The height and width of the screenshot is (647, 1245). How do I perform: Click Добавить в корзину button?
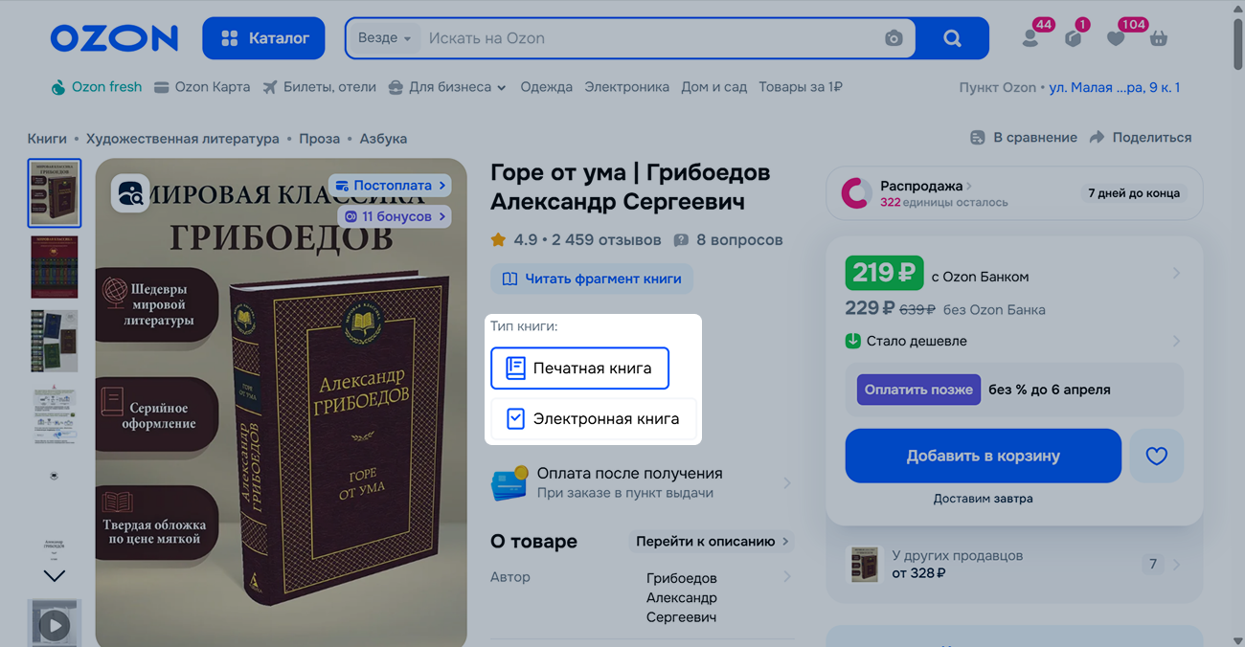pos(983,457)
